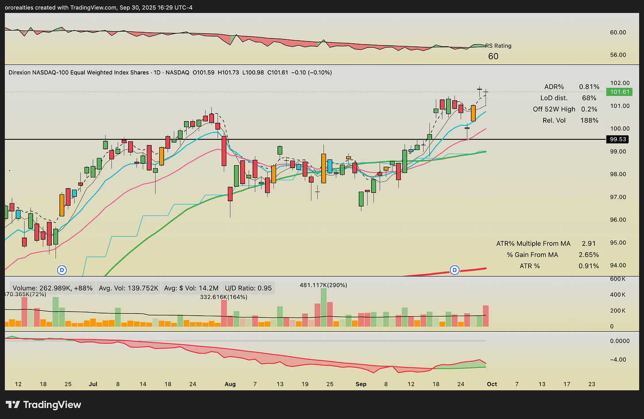The height and width of the screenshot is (419, 644).
Task: Click the ATR% Multiple From MA 2.91 stat
Action: [x=546, y=243]
